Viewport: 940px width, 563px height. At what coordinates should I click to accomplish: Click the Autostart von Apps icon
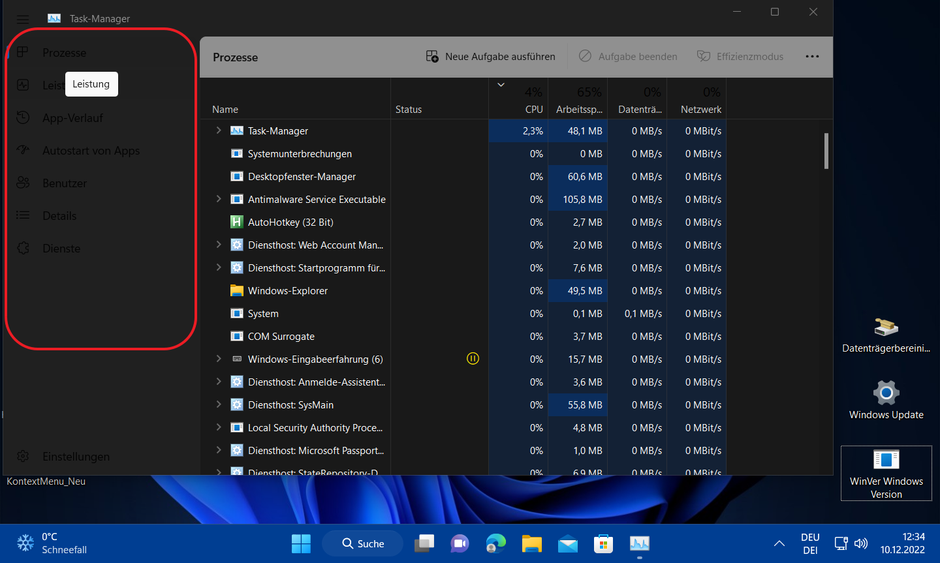[23, 150]
